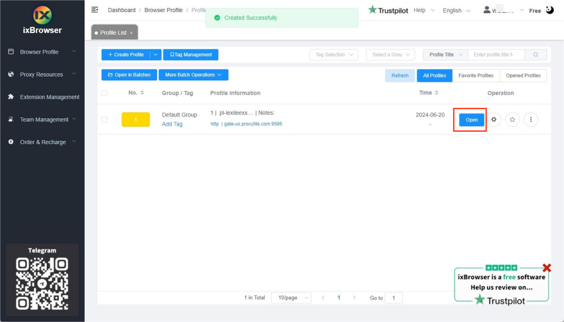Screen dimensions: 564x322
Task: Click the Default Group text
Action: pos(179,115)
